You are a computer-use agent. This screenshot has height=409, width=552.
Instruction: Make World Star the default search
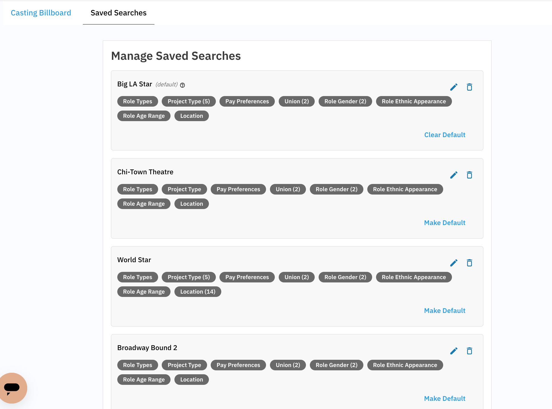click(445, 311)
